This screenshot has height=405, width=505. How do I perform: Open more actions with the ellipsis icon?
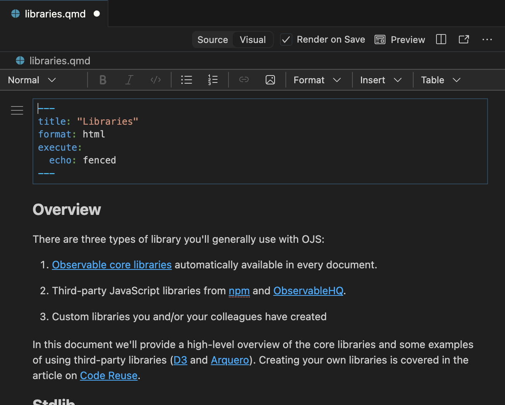point(487,39)
